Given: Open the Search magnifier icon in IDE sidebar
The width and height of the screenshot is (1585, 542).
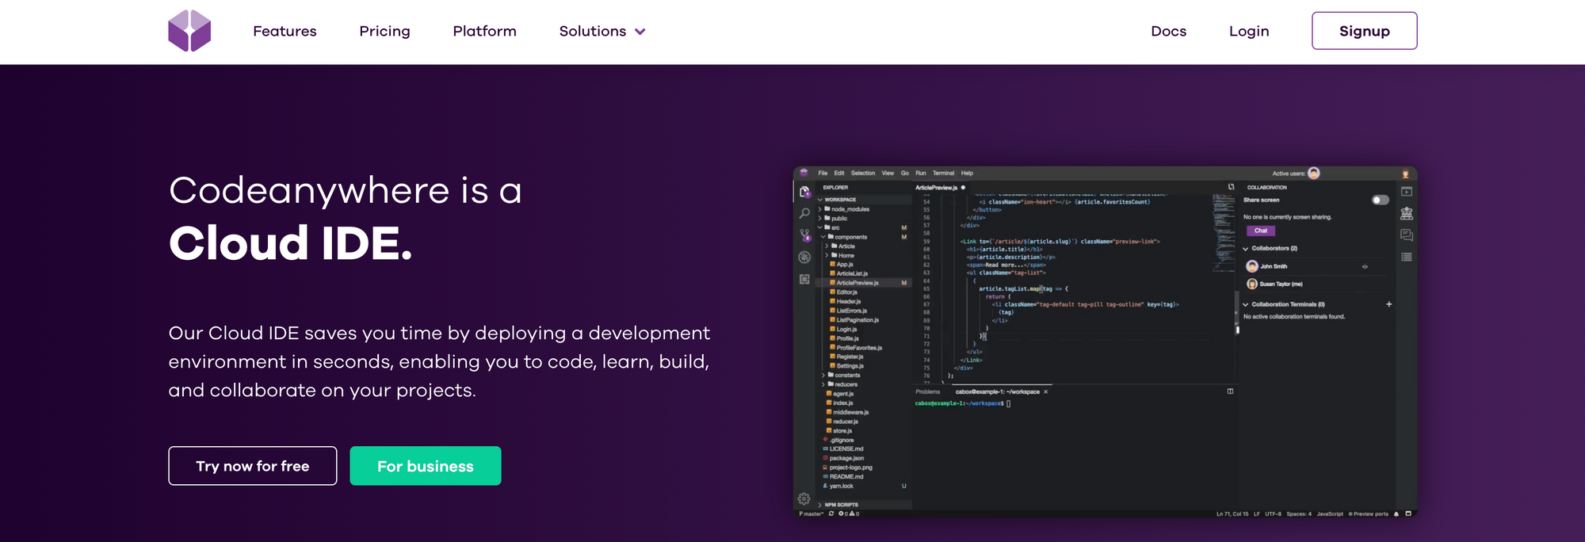Looking at the screenshot, I should (804, 213).
